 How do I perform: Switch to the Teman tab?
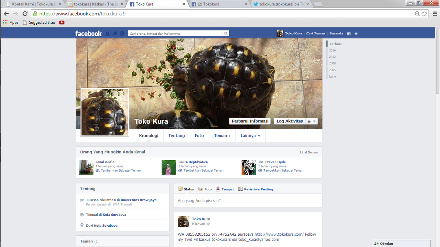point(222,136)
